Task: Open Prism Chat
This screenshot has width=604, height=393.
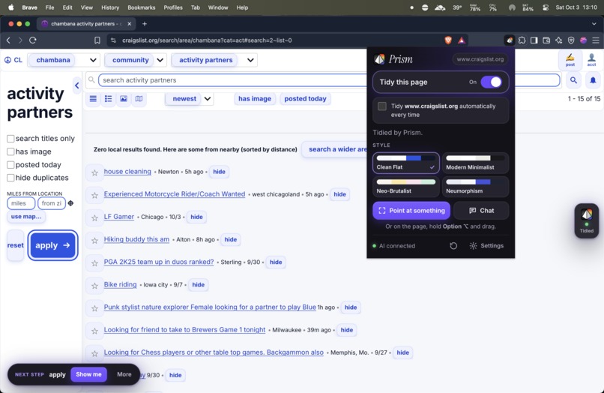Action: pyautogui.click(x=481, y=211)
